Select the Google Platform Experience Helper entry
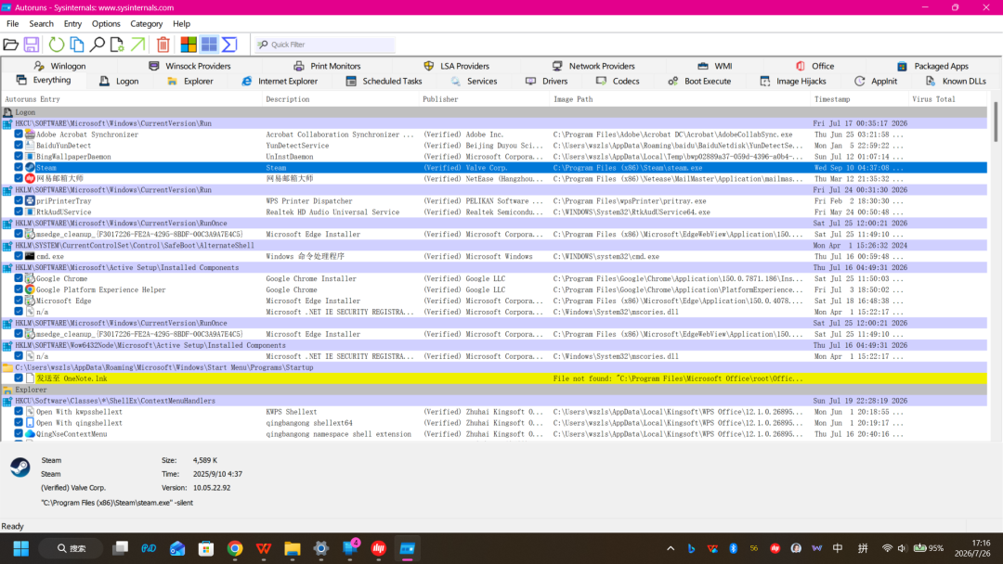The image size is (1003, 564). click(x=494, y=289)
